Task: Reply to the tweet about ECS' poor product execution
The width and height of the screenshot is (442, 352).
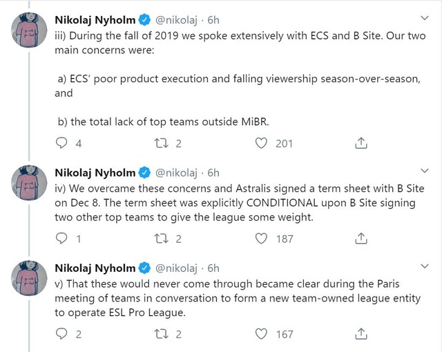Action: pos(61,143)
